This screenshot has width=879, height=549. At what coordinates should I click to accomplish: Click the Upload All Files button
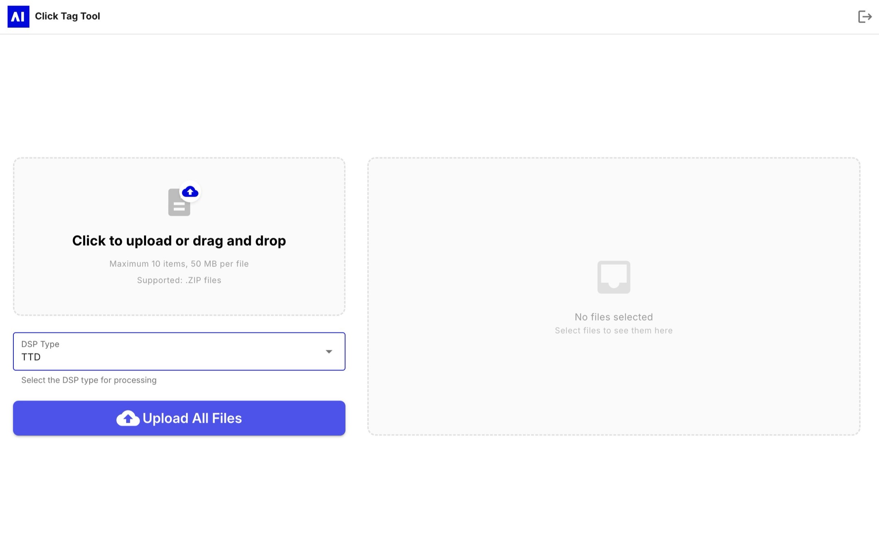point(179,418)
